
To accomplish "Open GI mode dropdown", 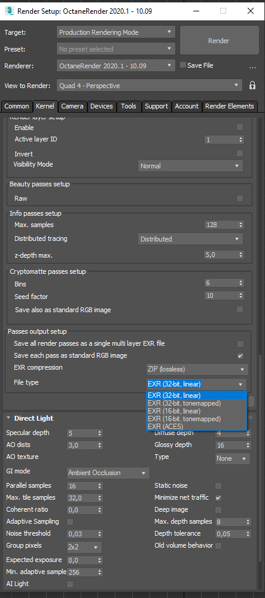I will tap(108, 473).
